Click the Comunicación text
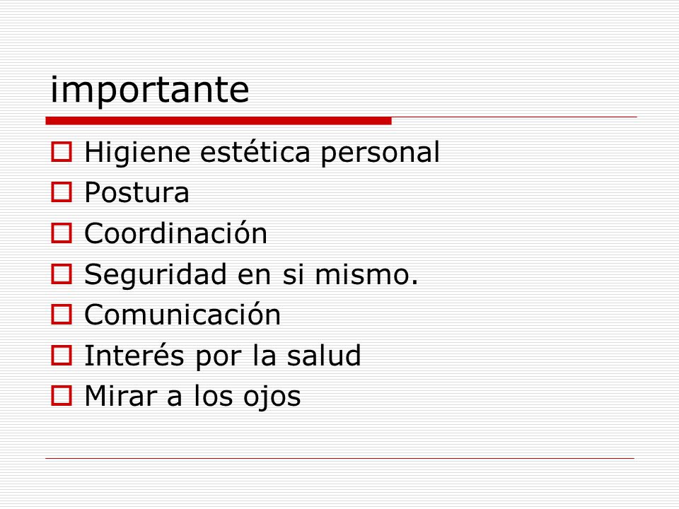 pyautogui.click(x=182, y=314)
